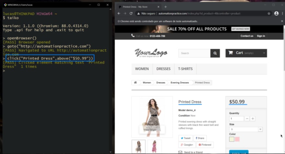Click the Quantity input field
The width and height of the screenshot is (285, 154).
coord(236,119)
